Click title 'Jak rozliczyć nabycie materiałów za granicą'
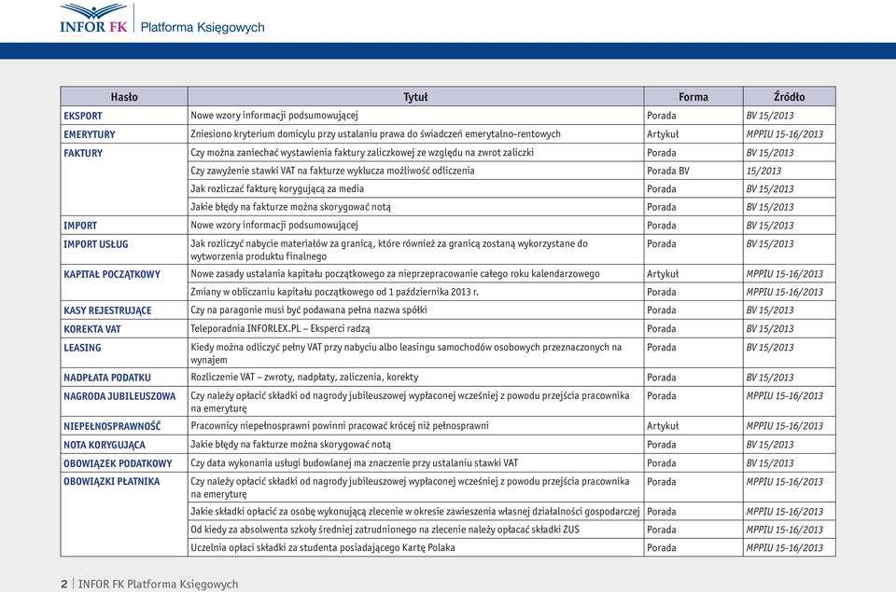Screen dimensions: 896x592 (x=389, y=250)
